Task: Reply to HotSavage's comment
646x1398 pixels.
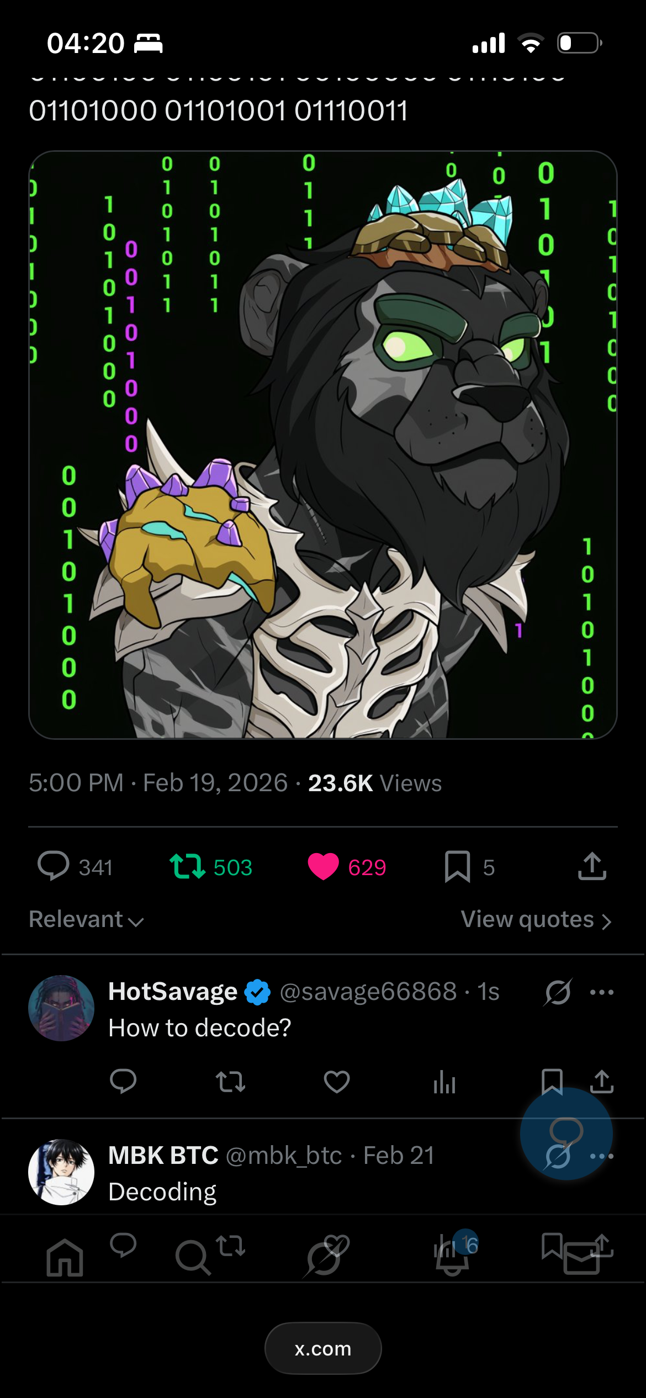Action: 123,1081
